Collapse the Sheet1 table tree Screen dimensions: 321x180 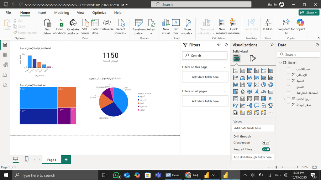281,63
